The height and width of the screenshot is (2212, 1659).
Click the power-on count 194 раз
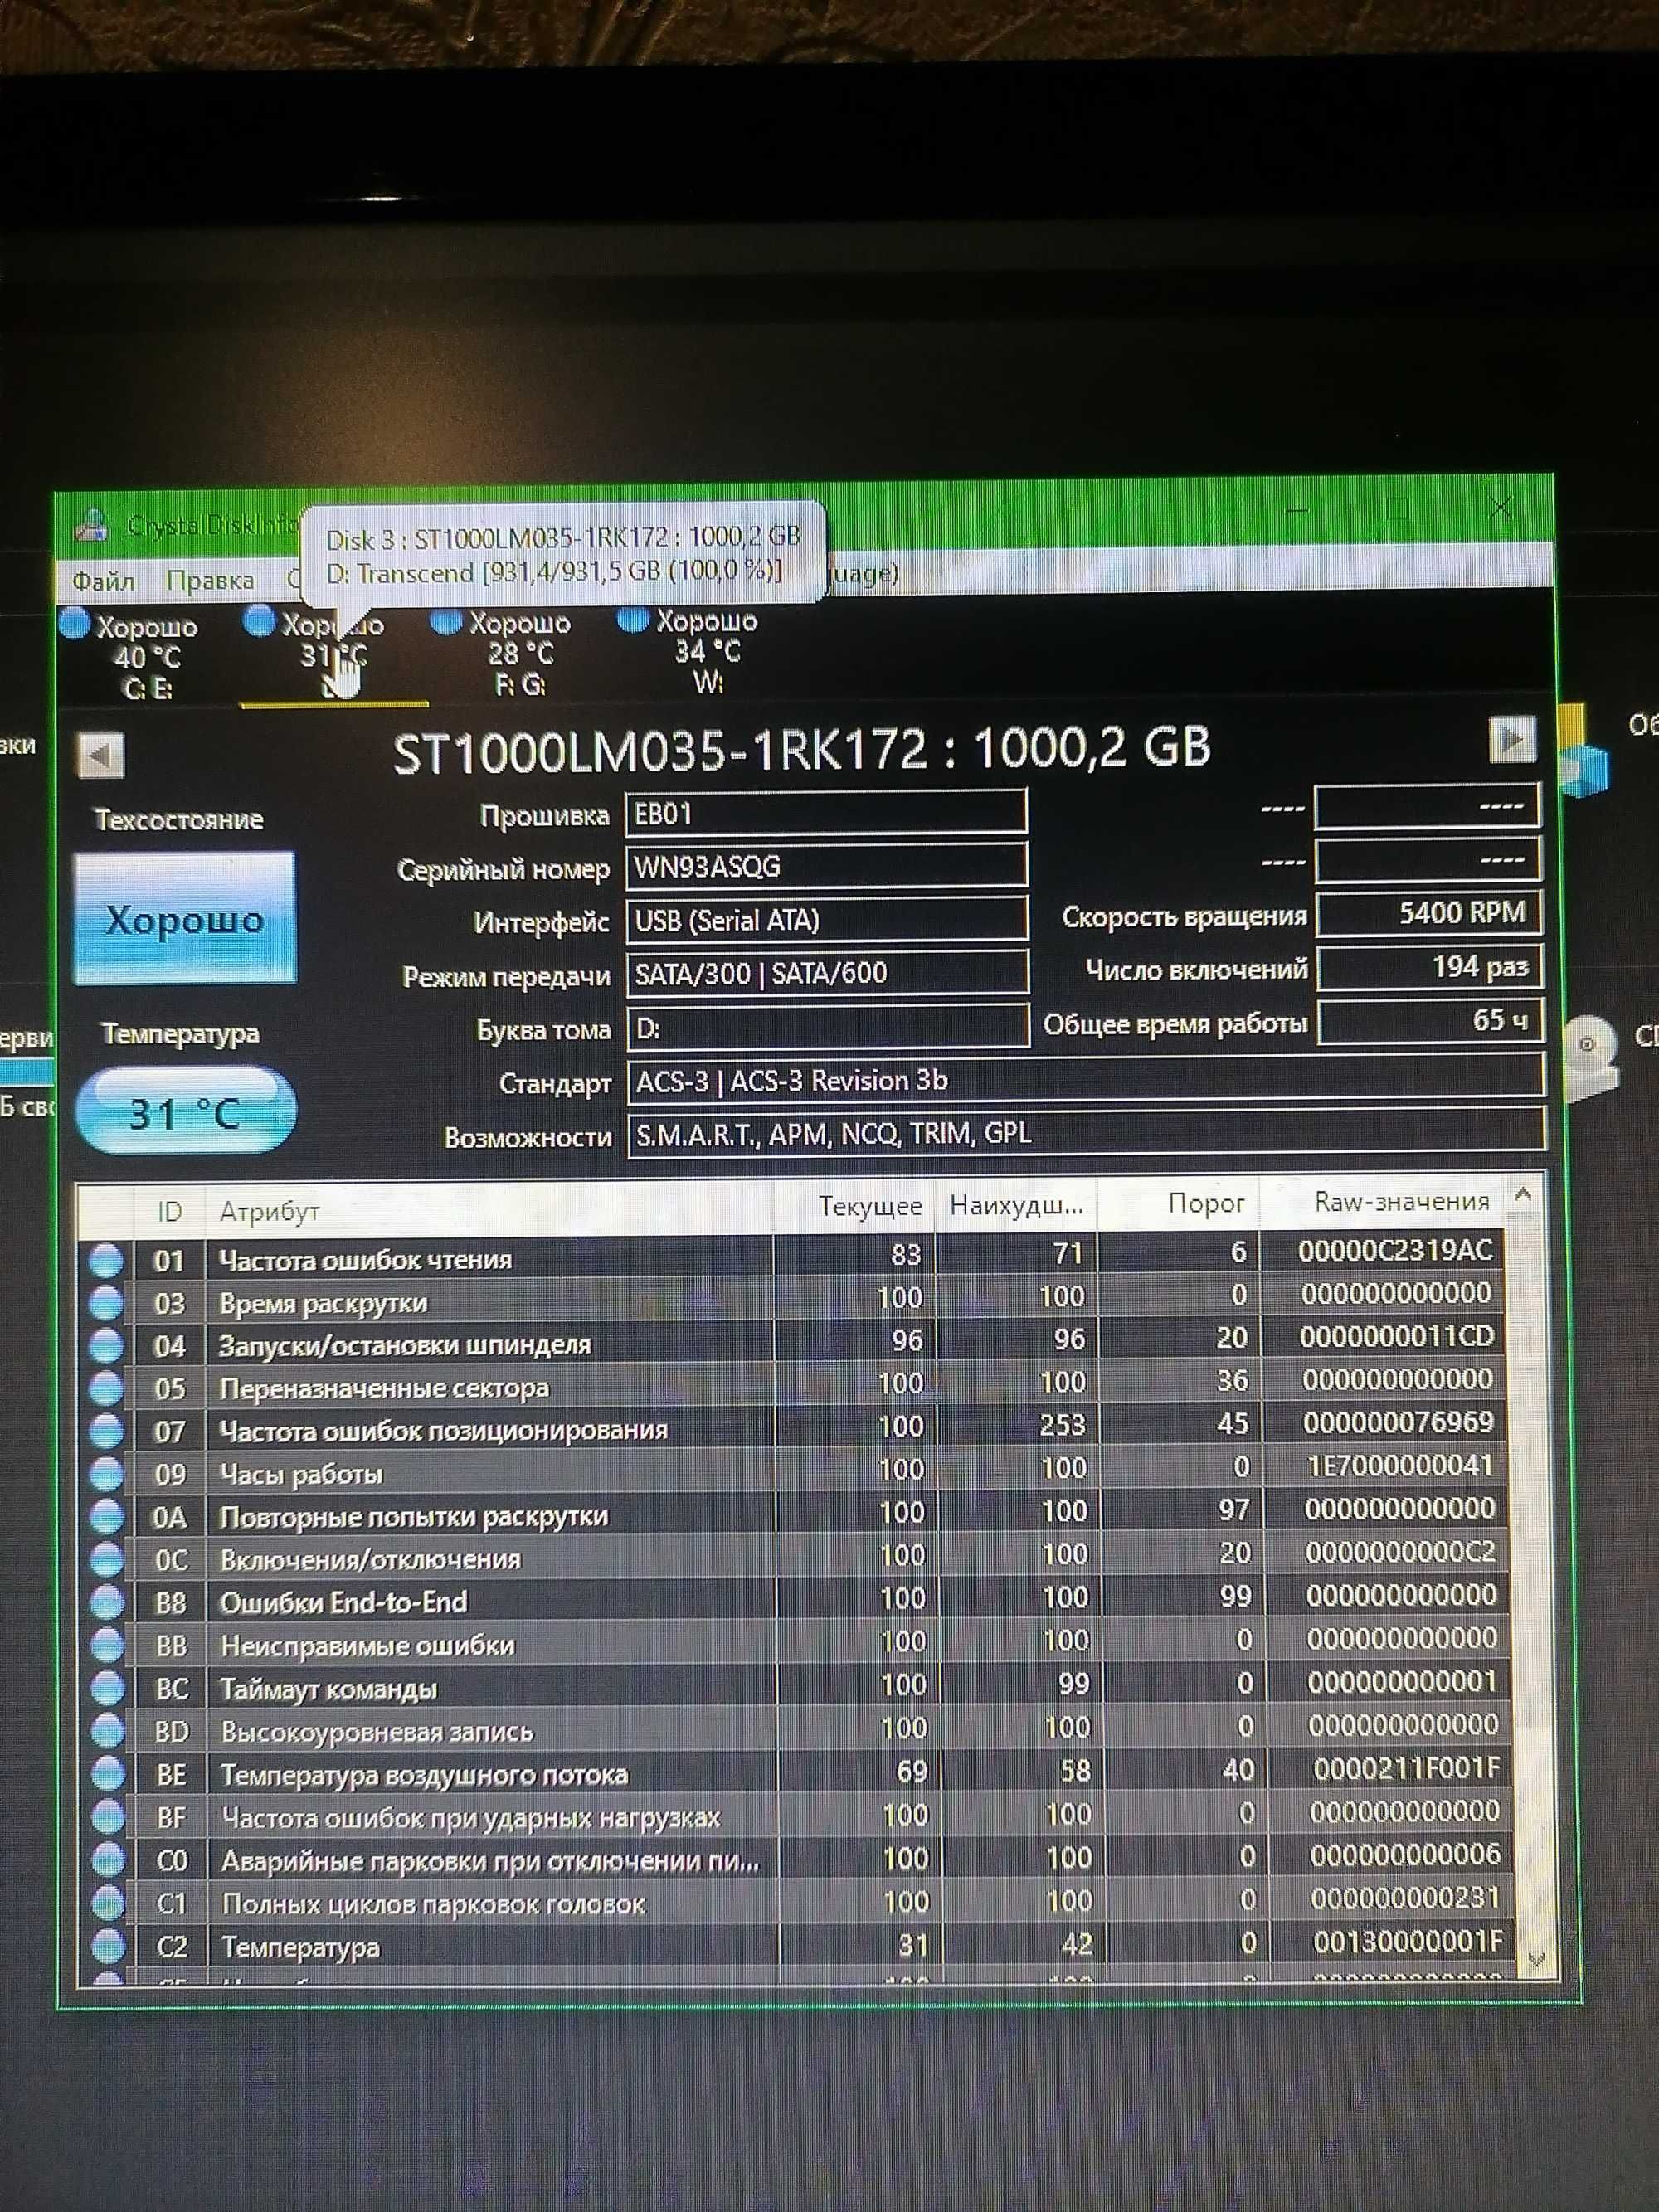tap(1430, 967)
